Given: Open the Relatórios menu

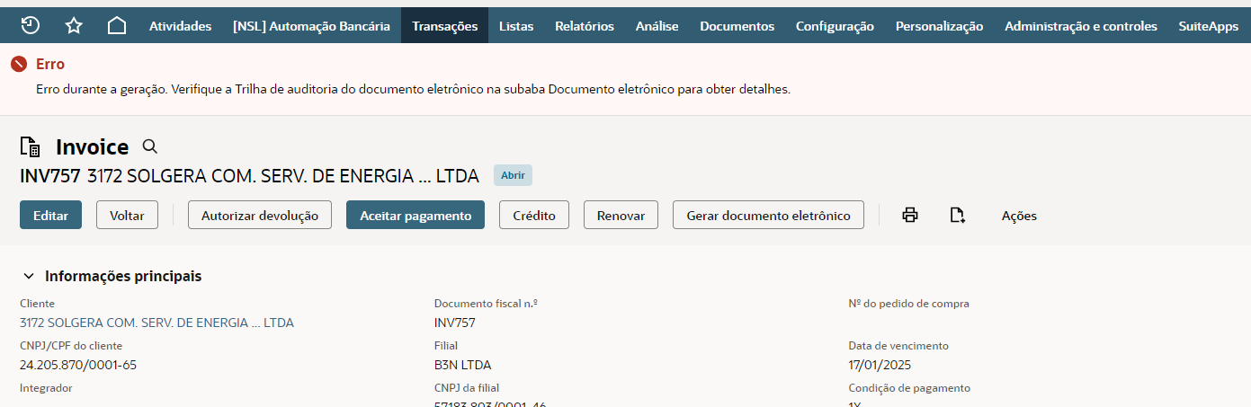Looking at the screenshot, I should coord(585,26).
